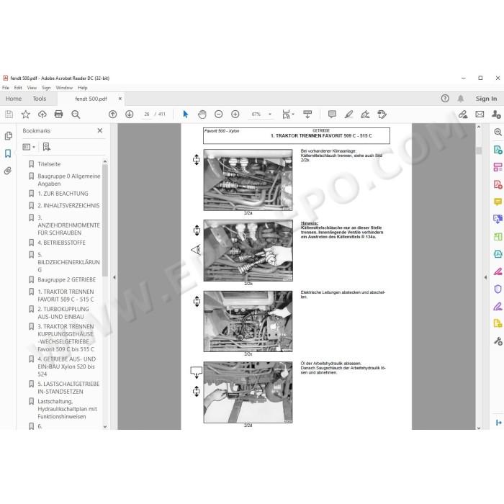This screenshot has width=504, height=504.
Task: Go to the previous page arrow
Action: click(112, 114)
